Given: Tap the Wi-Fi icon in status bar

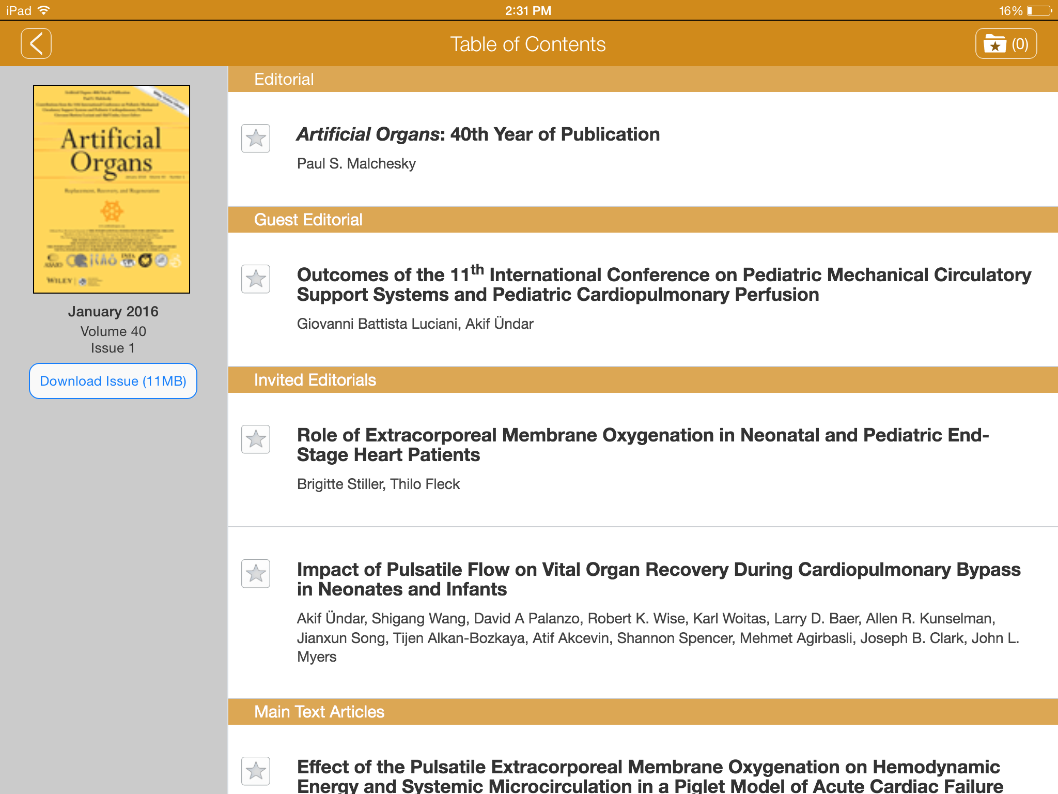Looking at the screenshot, I should (44, 10).
